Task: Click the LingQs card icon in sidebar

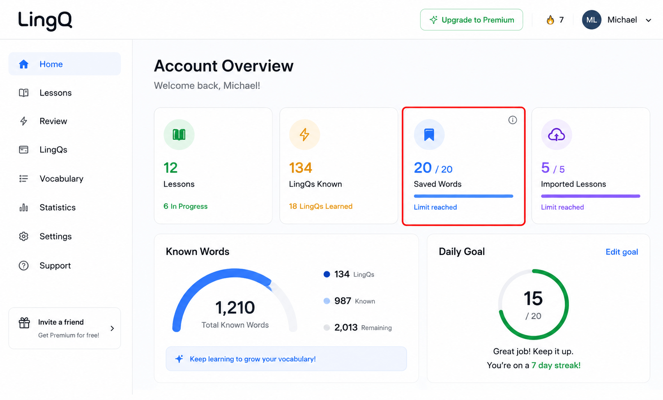Action: tap(24, 149)
